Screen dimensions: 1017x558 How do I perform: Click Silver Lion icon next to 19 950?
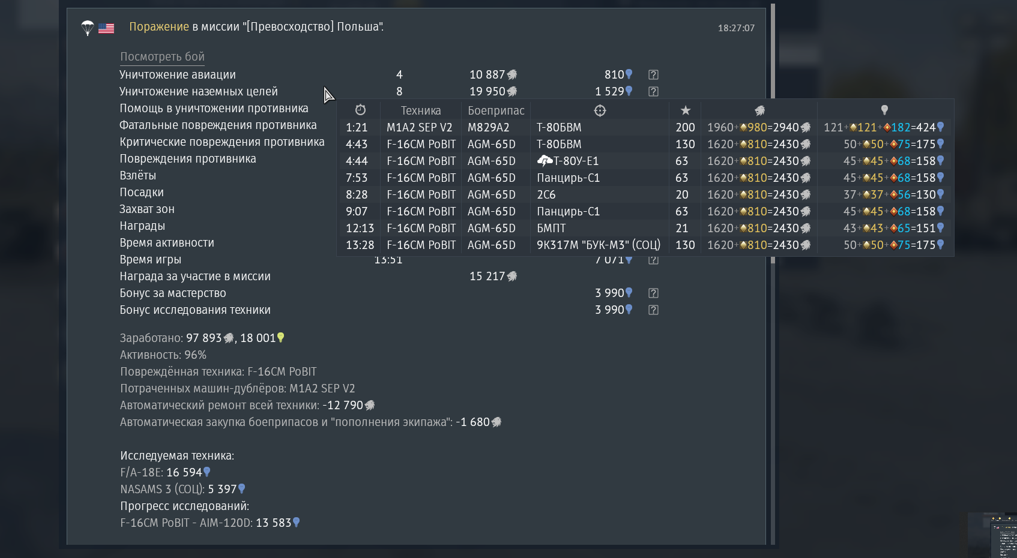[512, 92]
